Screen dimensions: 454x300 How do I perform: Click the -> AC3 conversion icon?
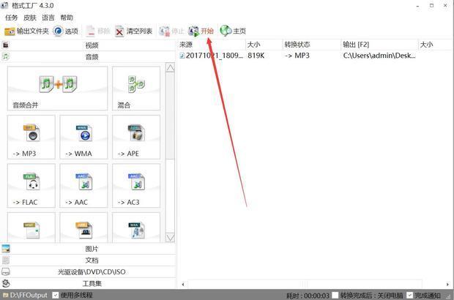pyautogui.click(x=135, y=185)
